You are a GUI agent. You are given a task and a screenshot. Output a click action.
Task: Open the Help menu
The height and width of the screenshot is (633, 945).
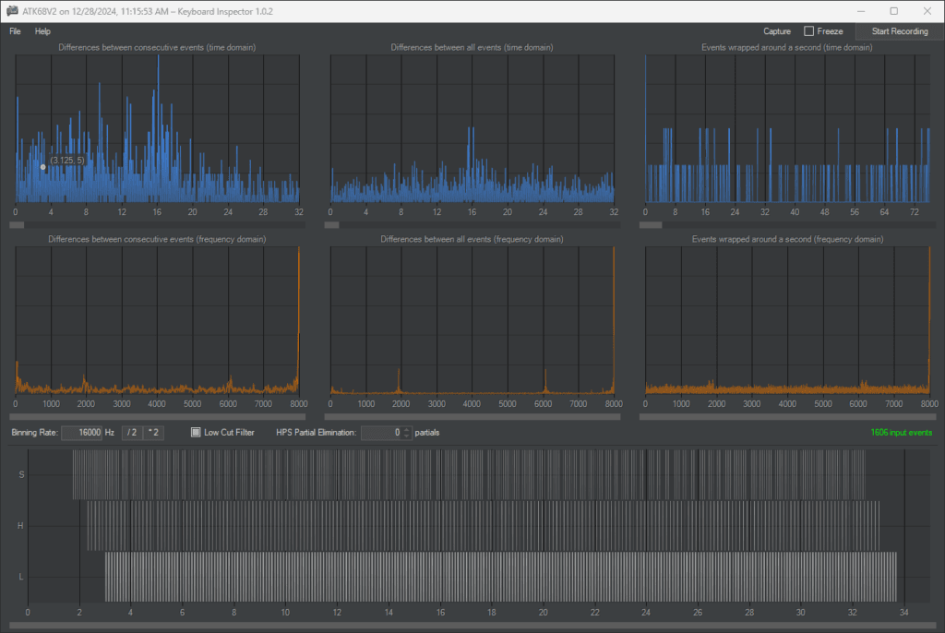click(42, 31)
